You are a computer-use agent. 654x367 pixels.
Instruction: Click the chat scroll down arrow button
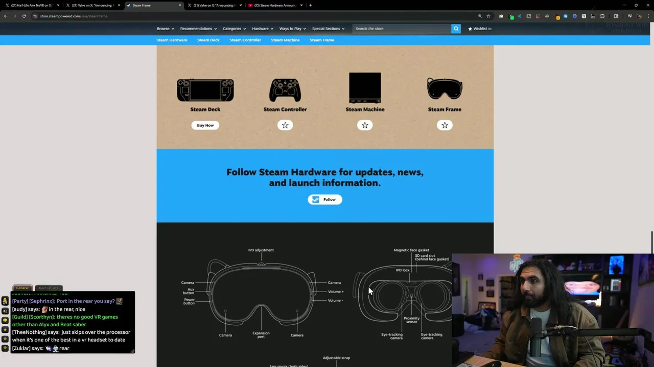point(5,339)
